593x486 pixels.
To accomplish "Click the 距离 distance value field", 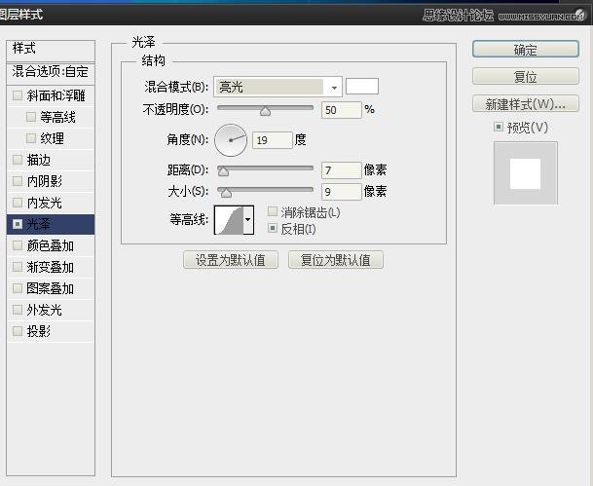I will point(341,170).
